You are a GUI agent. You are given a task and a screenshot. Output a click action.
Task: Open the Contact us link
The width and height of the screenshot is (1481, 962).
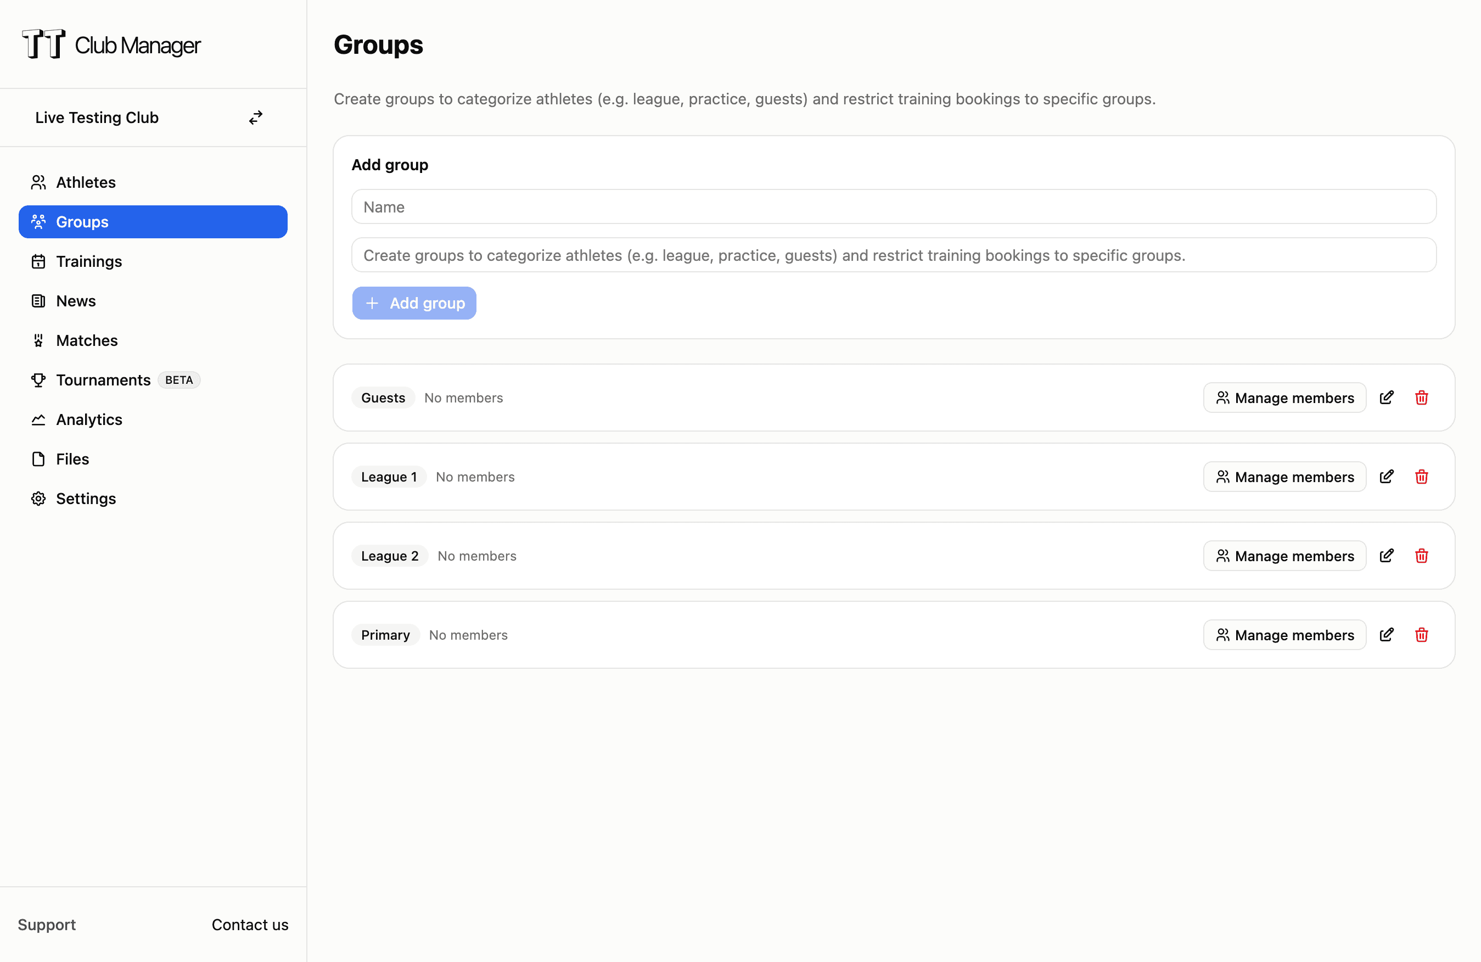[x=250, y=925]
